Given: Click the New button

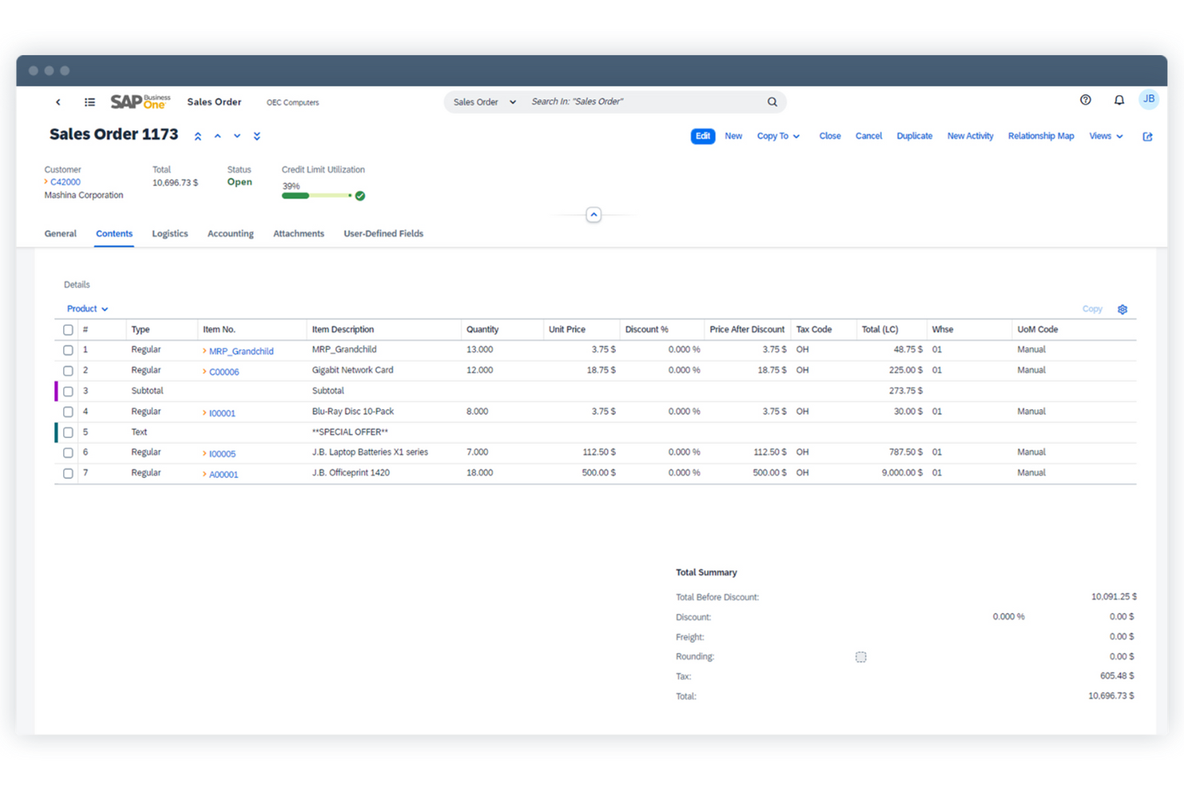Looking at the screenshot, I should pos(734,136).
